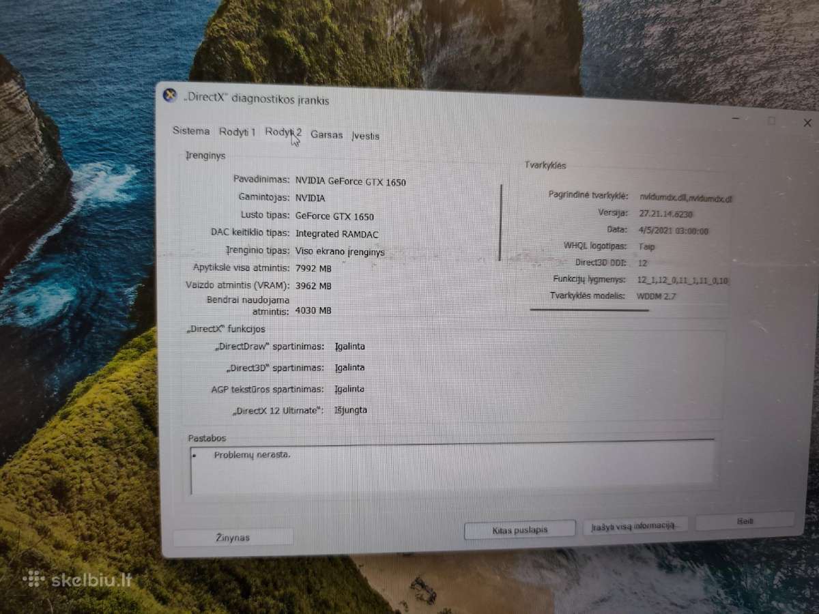Switch to the Garsas tab
Image resolution: width=819 pixels, height=614 pixels.
[327, 134]
